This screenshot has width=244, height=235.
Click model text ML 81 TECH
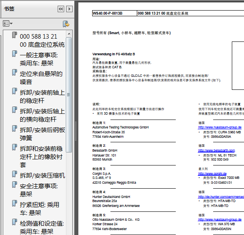(x=227, y=155)
